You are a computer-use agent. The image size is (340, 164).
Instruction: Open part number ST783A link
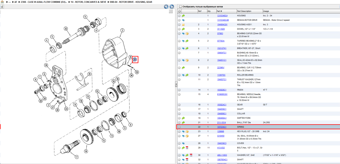[x=221, y=41]
